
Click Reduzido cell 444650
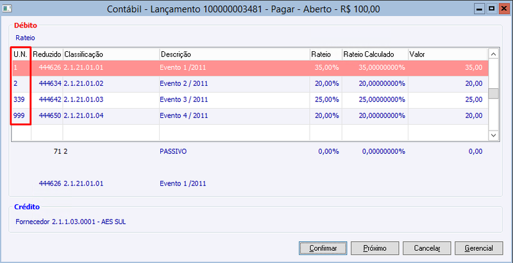[47, 116]
